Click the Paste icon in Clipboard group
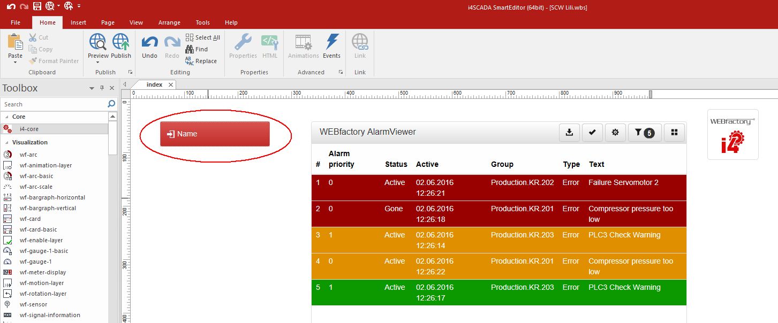Image resolution: width=778 pixels, height=323 pixels. (16, 42)
